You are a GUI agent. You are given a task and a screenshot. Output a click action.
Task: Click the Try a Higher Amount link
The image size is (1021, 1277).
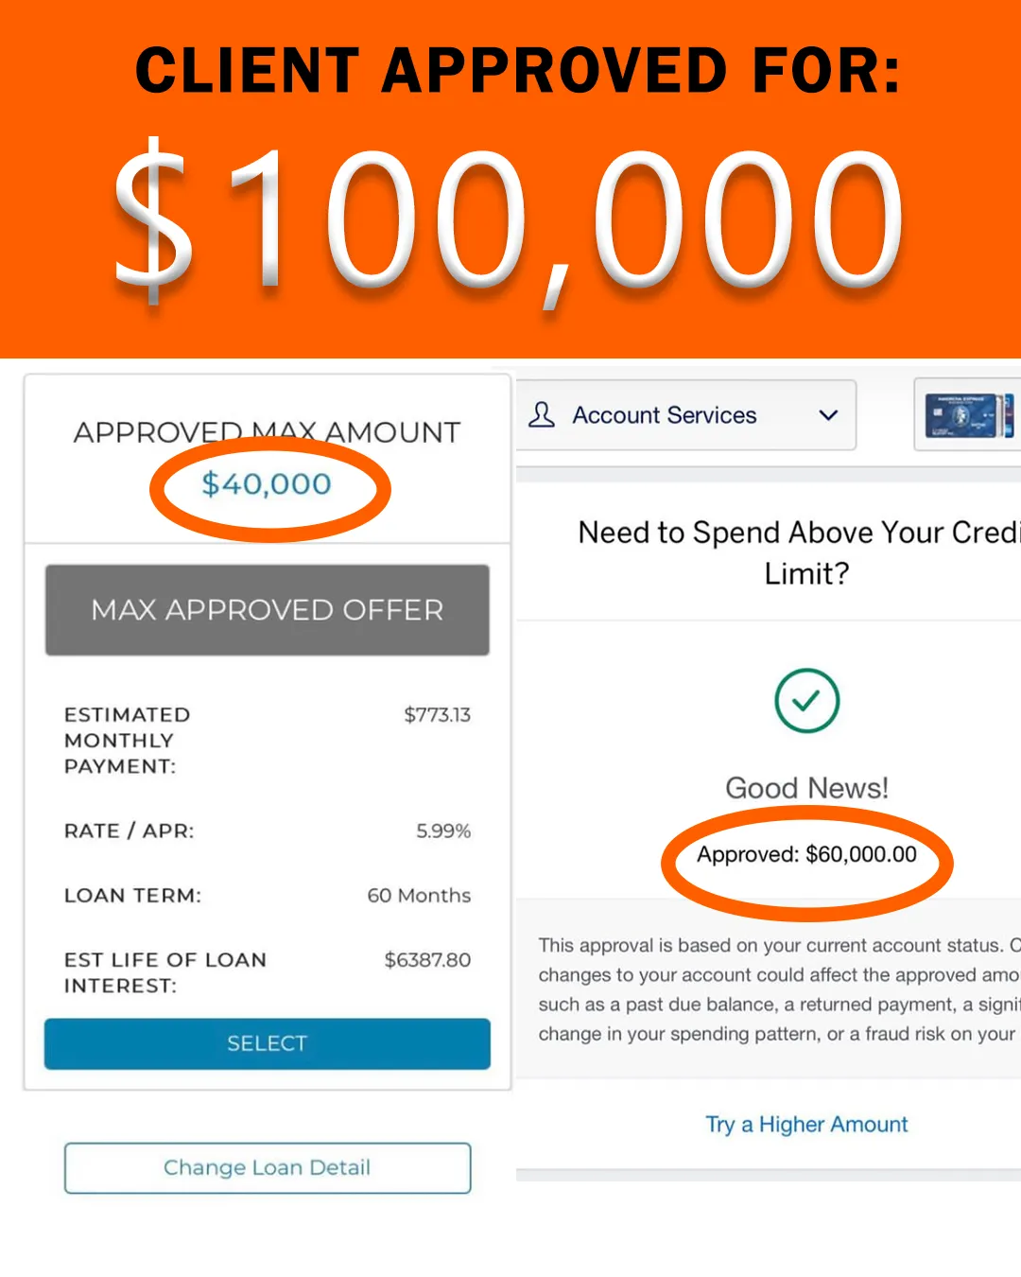(806, 1124)
